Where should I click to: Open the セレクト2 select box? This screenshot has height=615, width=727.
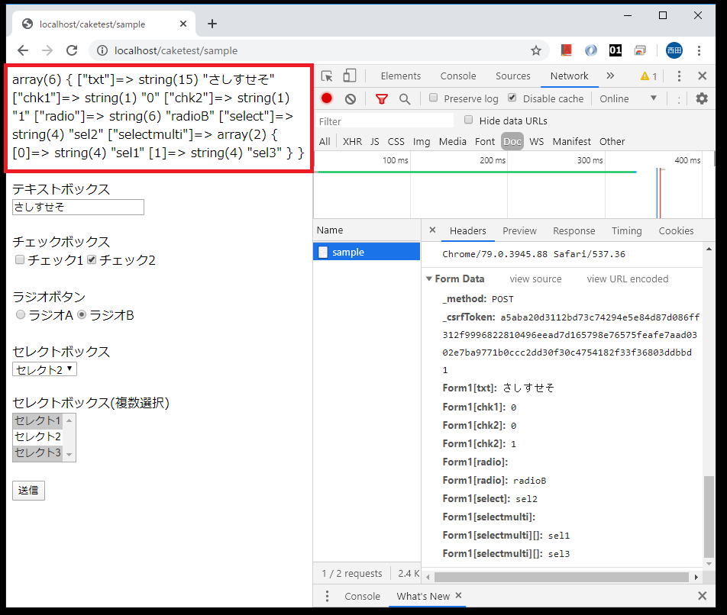point(44,369)
